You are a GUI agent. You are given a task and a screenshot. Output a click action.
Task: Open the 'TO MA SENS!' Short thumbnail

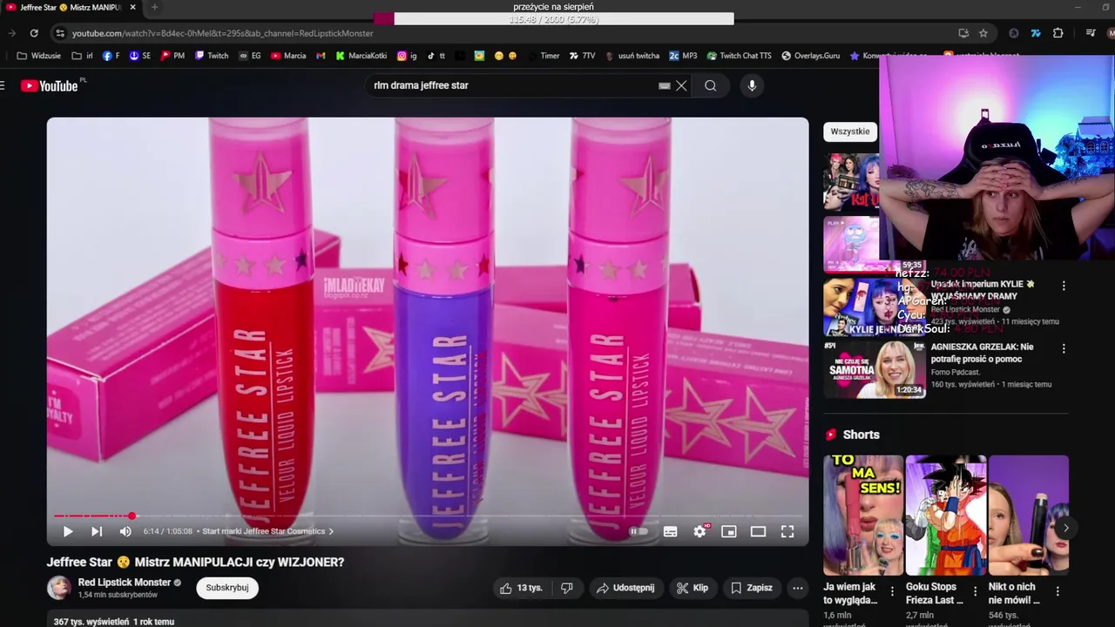click(863, 515)
